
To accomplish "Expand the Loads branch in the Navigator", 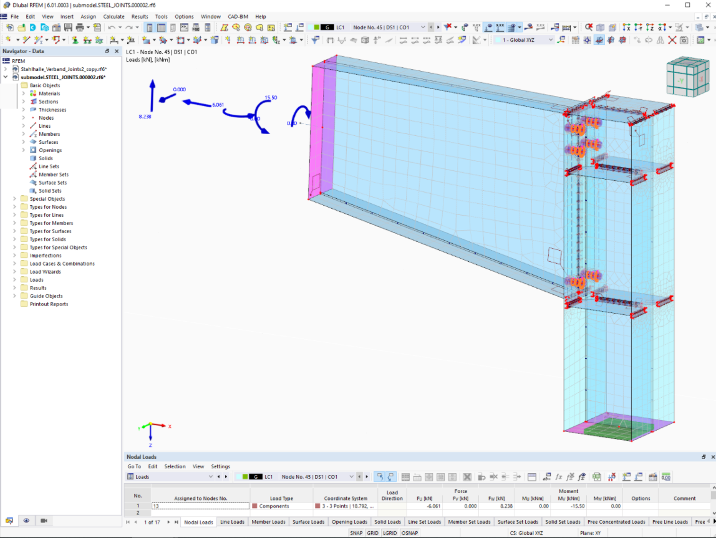I will click(x=14, y=279).
